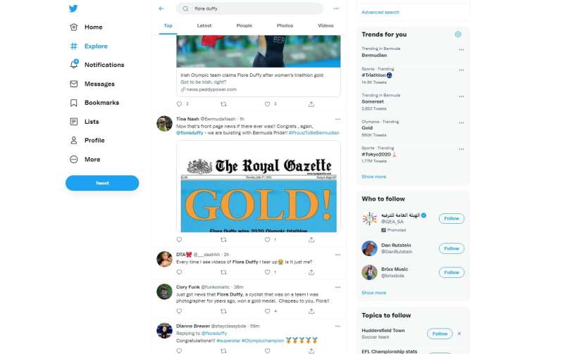Open more options on Tina Nash's tweet

(338, 119)
